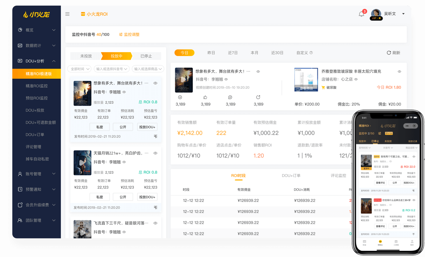Play the video detail thumbnail
425x257 pixels.
[184, 80]
